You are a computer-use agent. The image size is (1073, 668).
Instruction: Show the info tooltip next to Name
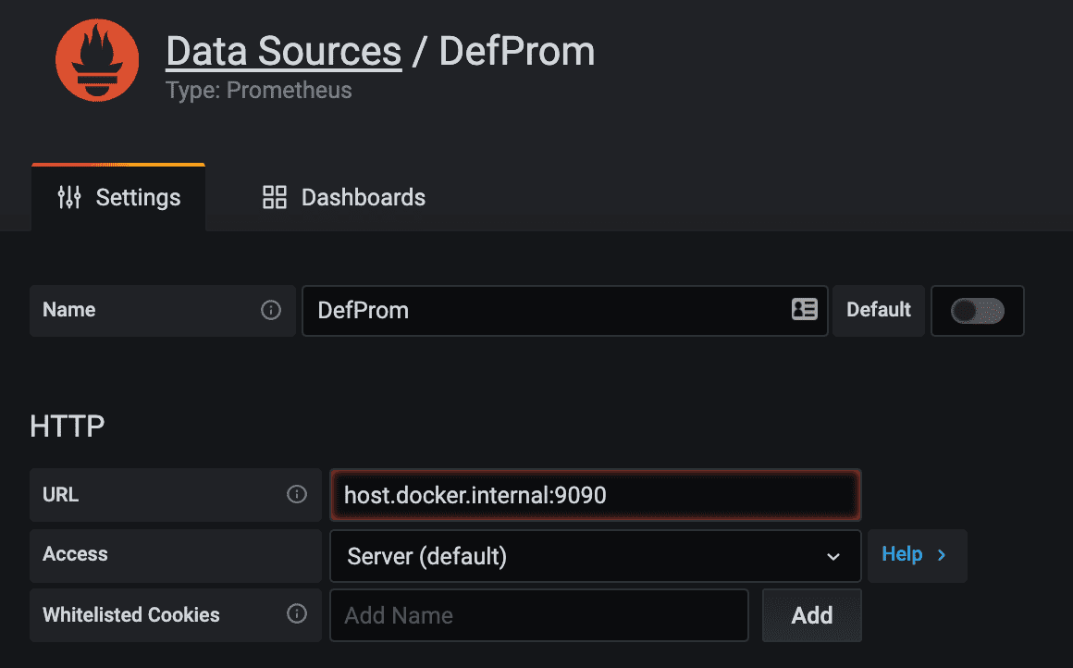coord(271,310)
